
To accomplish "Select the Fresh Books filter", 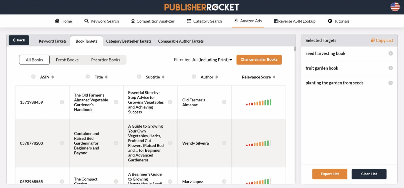I will tap(67, 60).
